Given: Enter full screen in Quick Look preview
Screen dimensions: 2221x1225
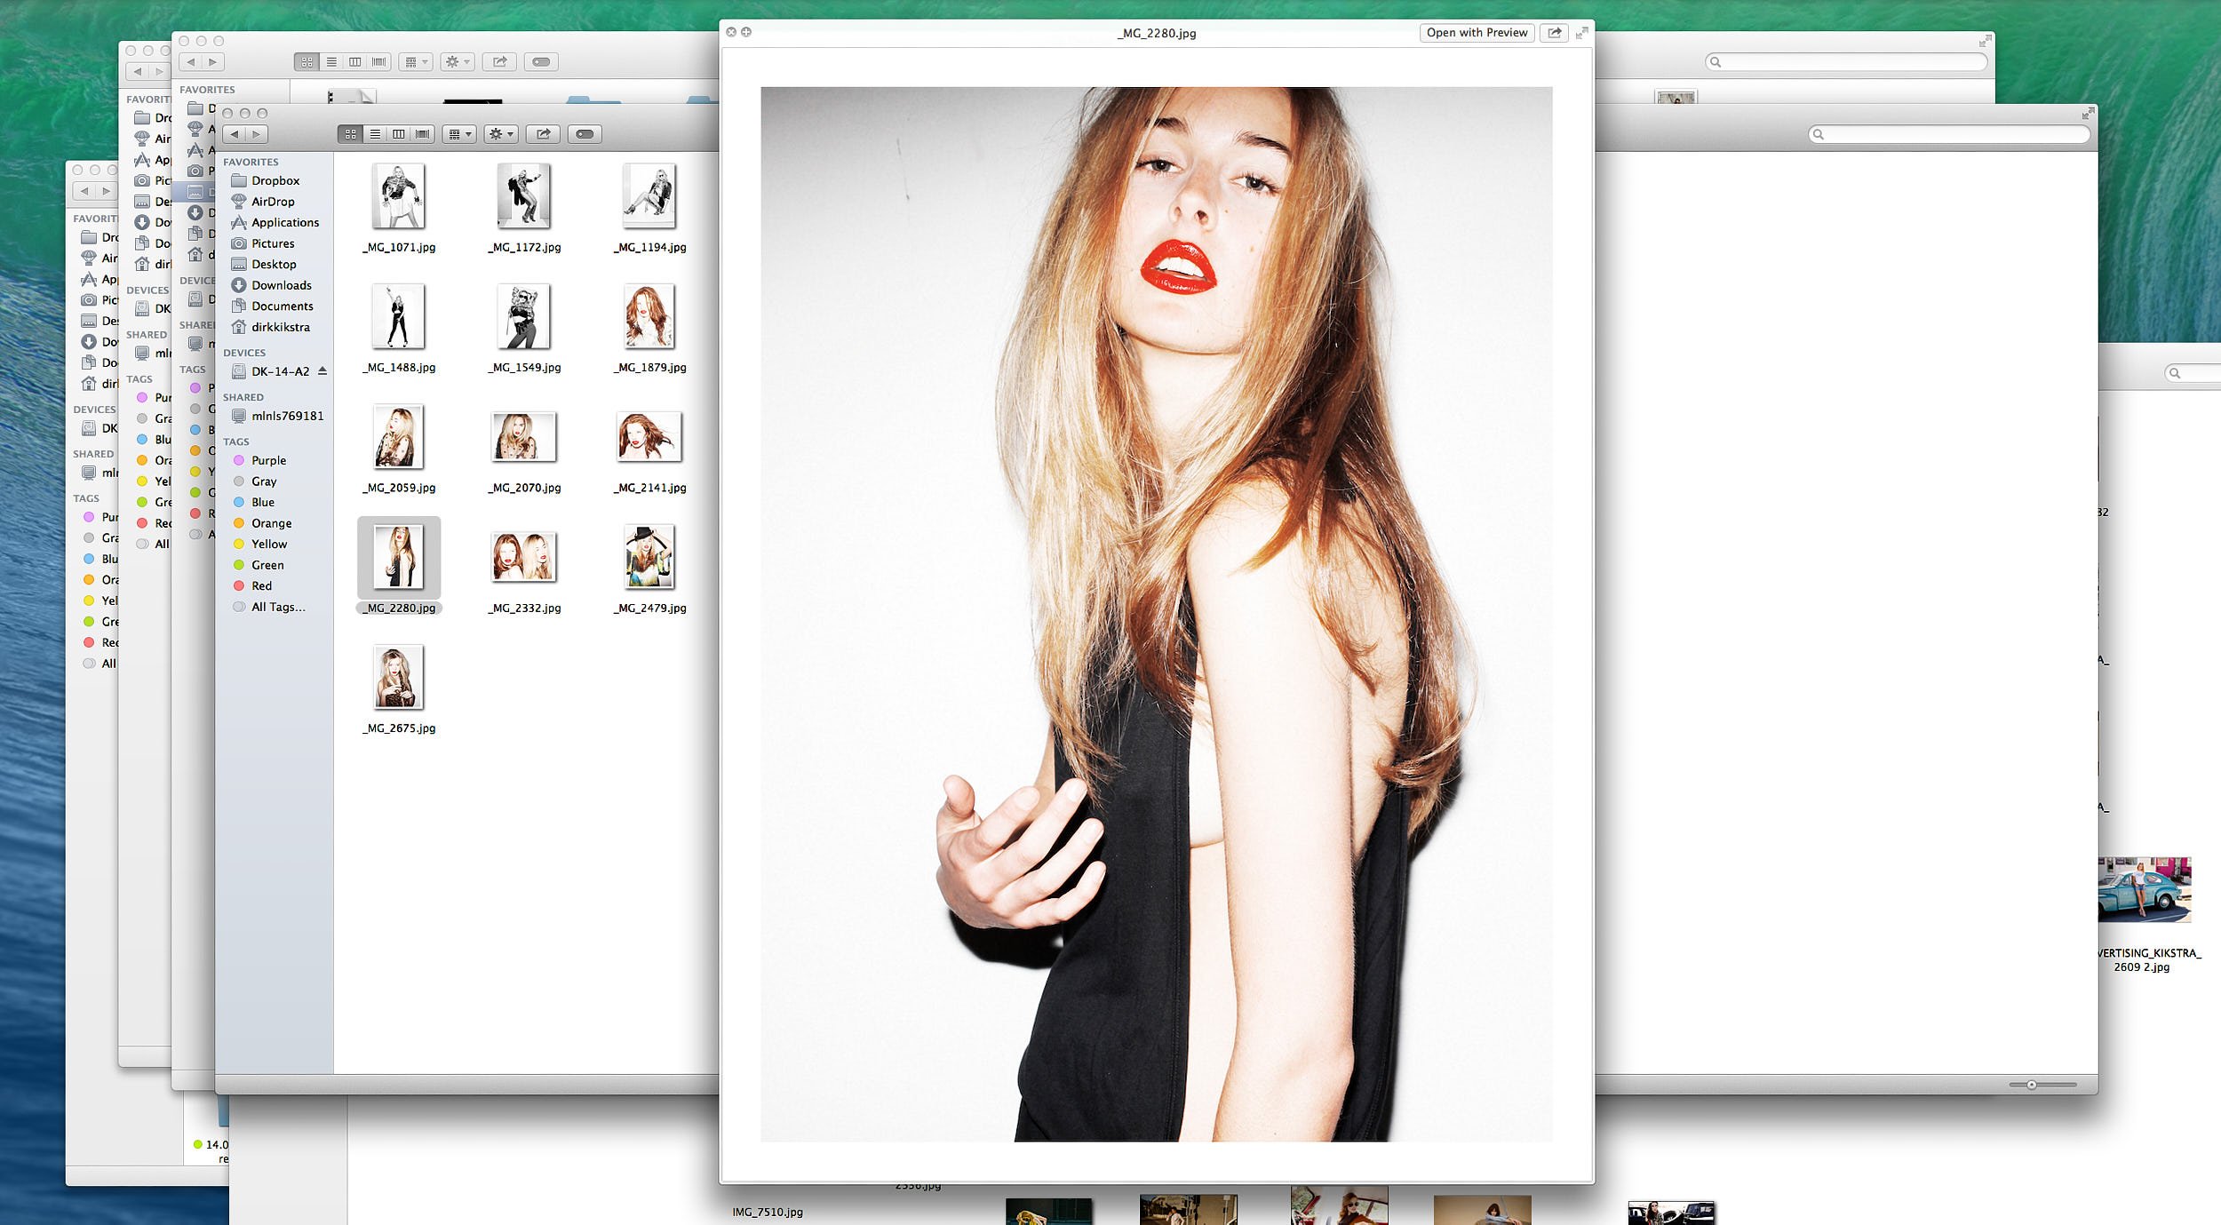Looking at the screenshot, I should (1581, 33).
